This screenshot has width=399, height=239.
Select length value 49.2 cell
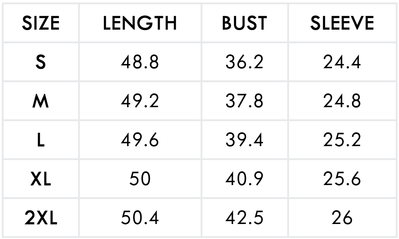[140, 101]
